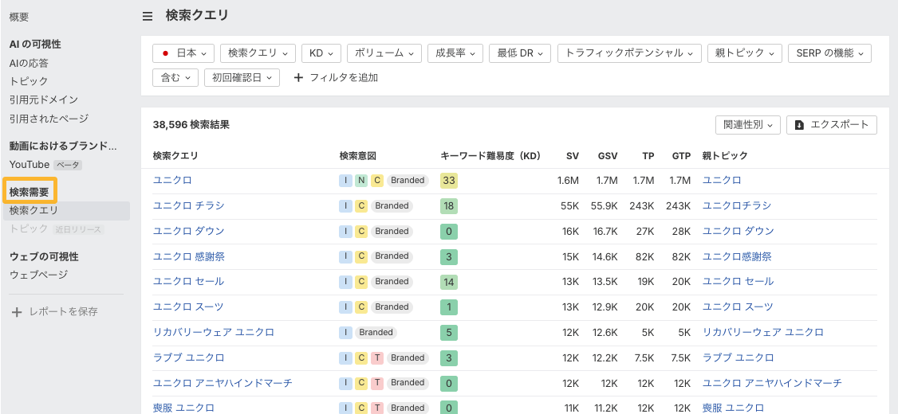Click the Japan flag icon in country filter

(166, 53)
